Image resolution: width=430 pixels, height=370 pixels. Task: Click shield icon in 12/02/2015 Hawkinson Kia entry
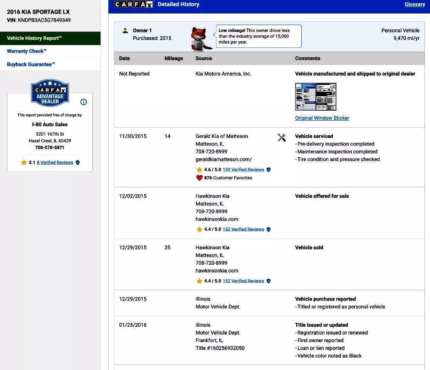coord(269,229)
